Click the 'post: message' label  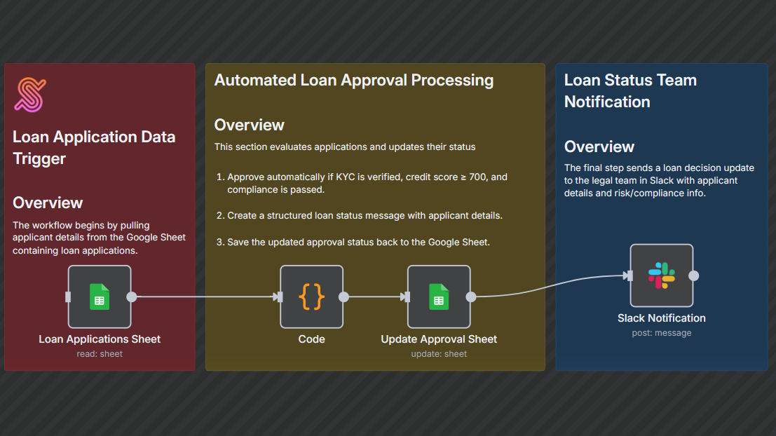pyautogui.click(x=661, y=332)
